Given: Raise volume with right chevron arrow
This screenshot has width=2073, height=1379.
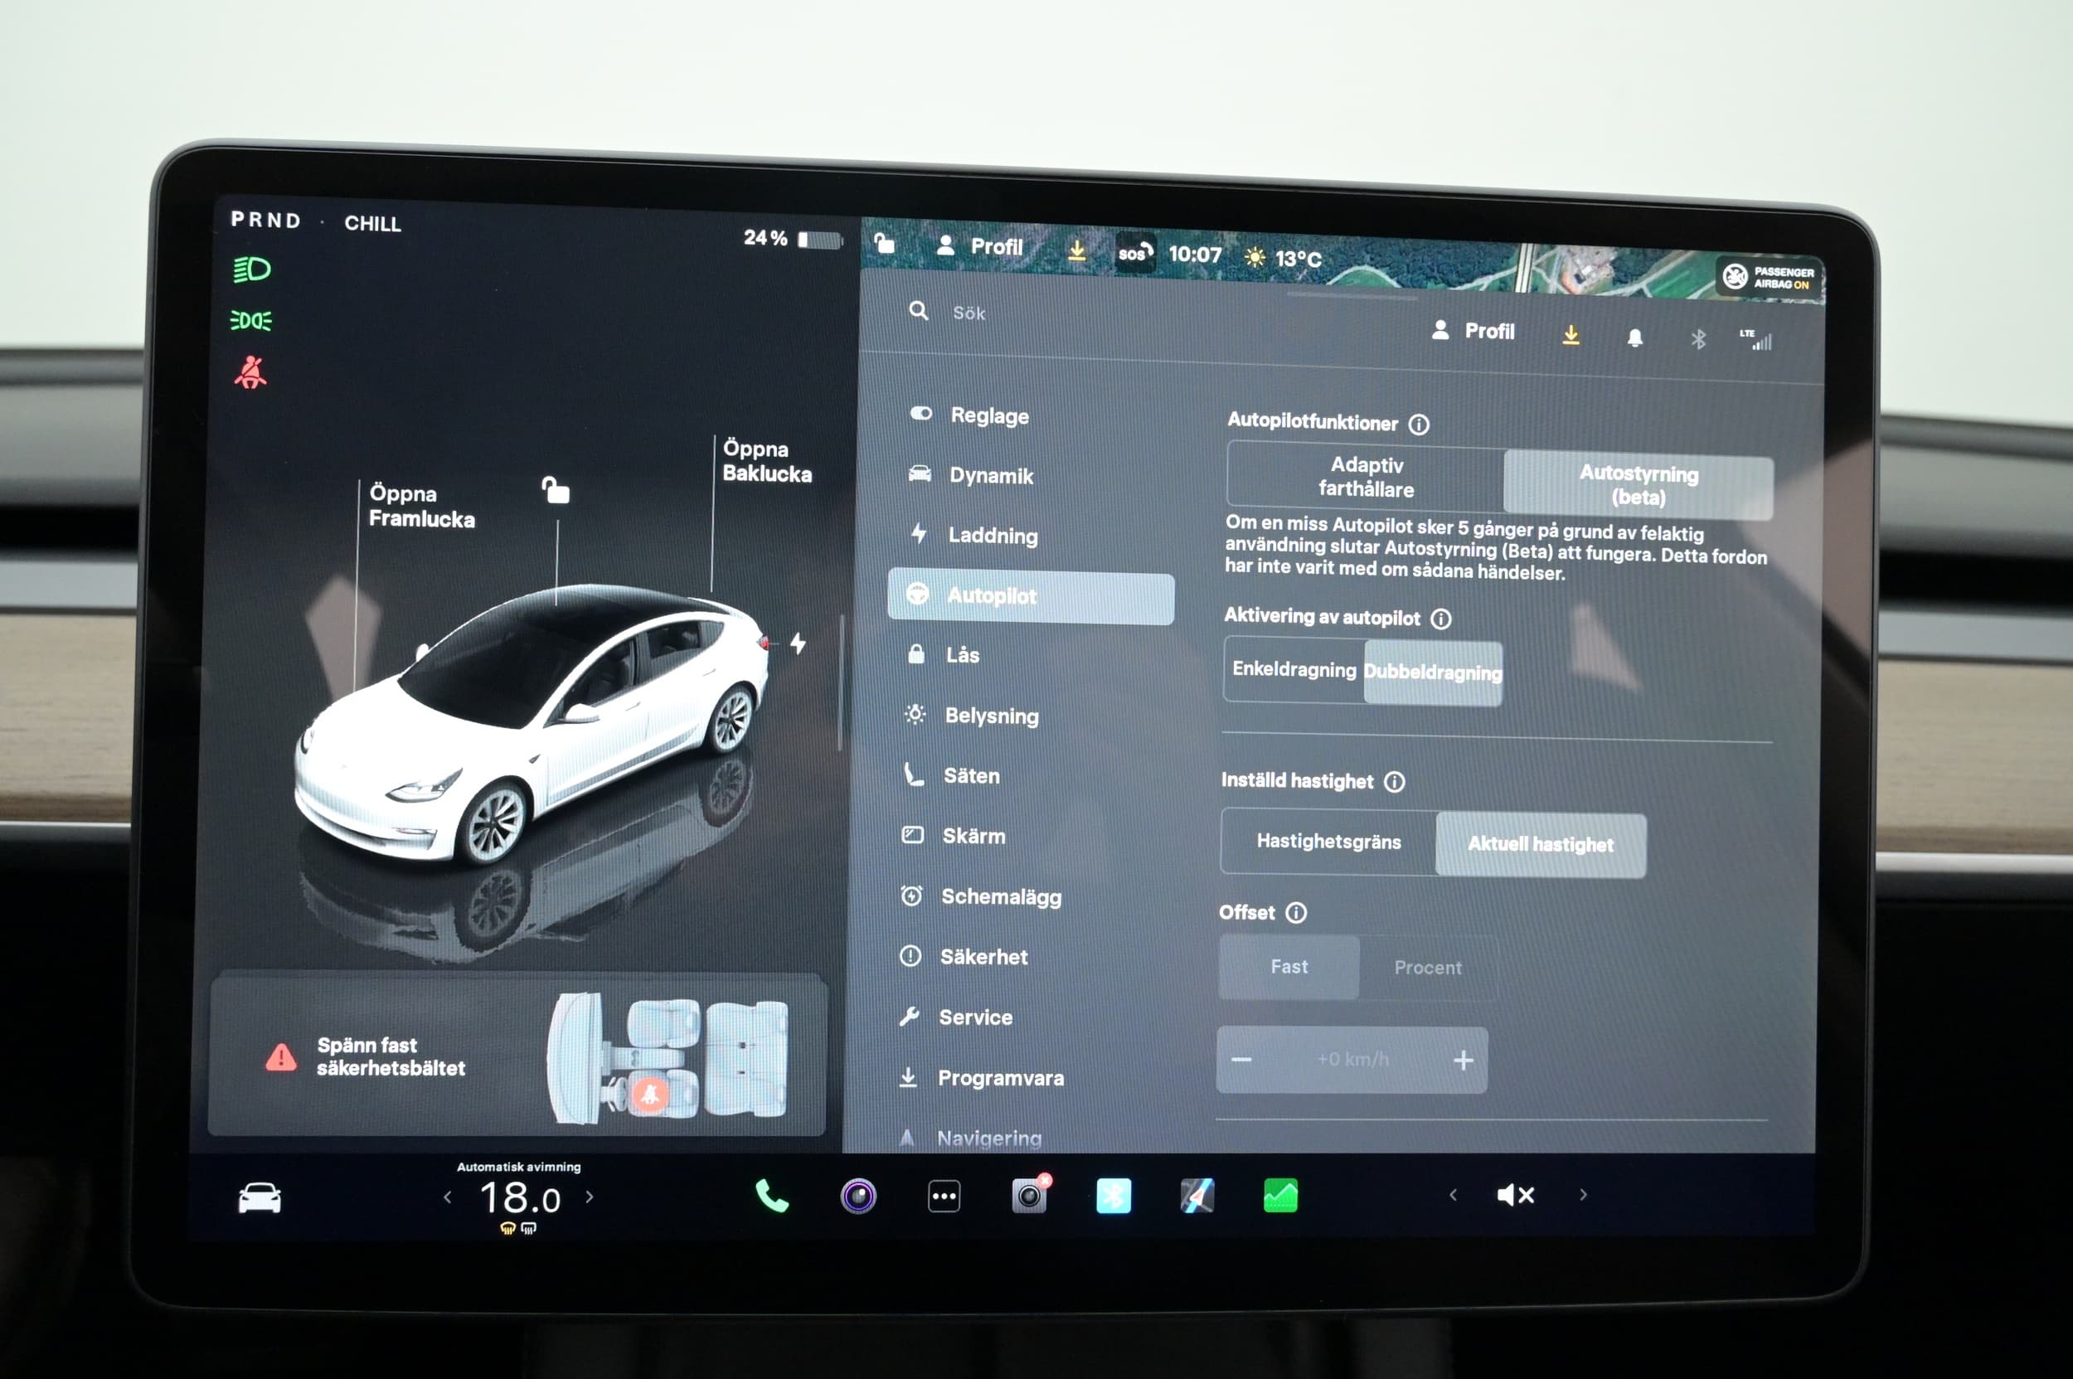Looking at the screenshot, I should click(x=1583, y=1194).
